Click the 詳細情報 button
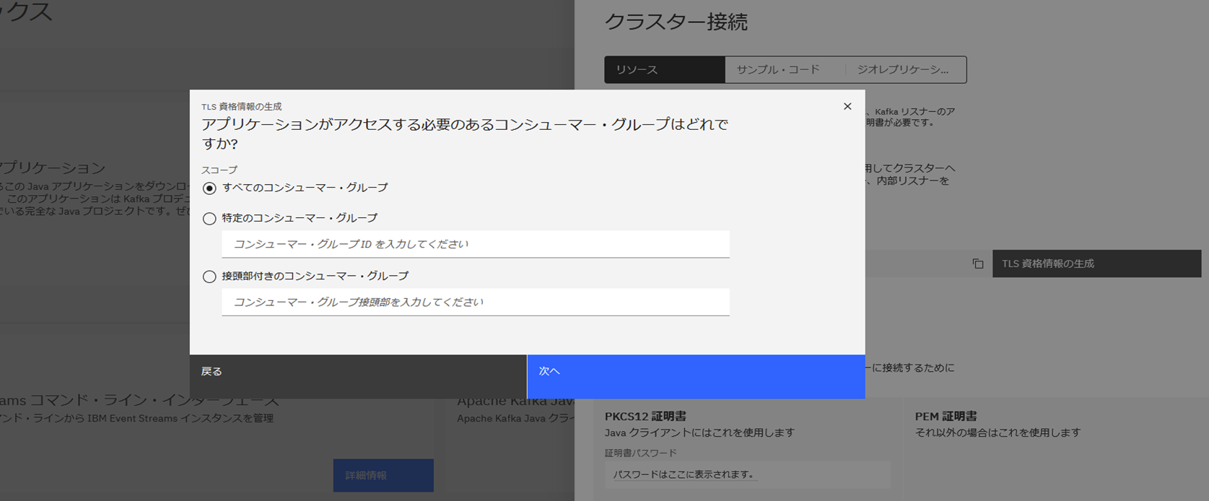The height and width of the screenshot is (501, 1209). [383, 475]
